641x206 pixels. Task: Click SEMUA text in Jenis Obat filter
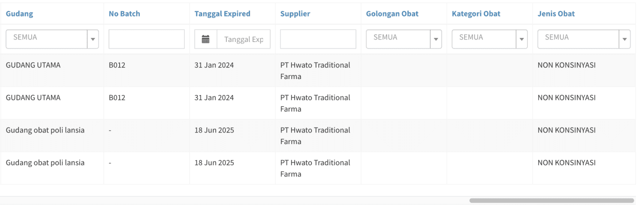point(557,37)
